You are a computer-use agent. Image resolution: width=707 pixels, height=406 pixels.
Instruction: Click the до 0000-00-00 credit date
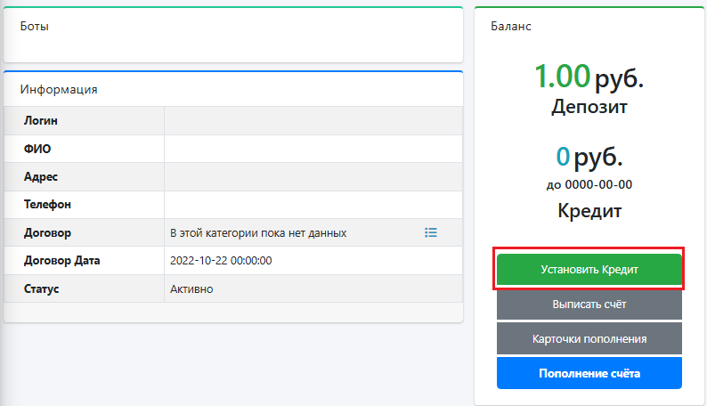[589, 184]
